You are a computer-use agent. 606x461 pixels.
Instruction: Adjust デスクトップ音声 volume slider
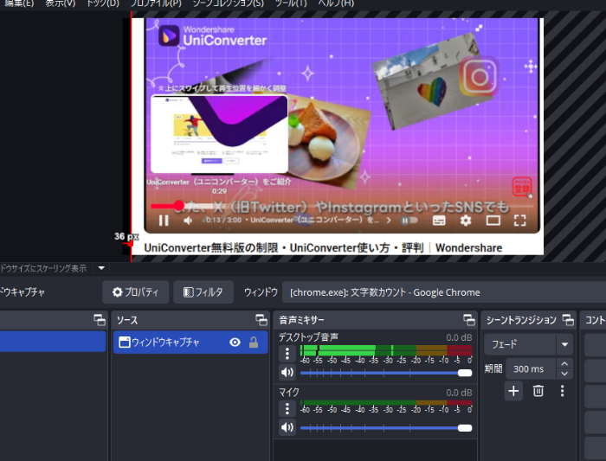coord(386,373)
